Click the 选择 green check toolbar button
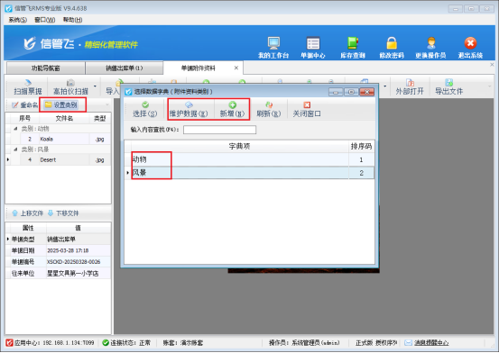Screen dimensions: 499x353 click(144, 109)
